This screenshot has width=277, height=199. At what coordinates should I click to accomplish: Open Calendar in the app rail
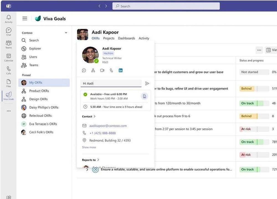pyautogui.click(x=9, y=57)
